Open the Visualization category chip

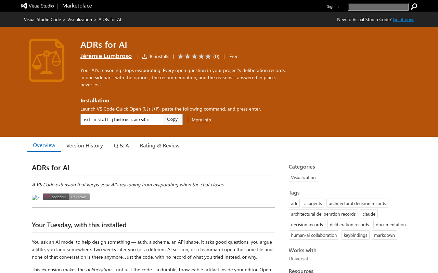point(303,177)
